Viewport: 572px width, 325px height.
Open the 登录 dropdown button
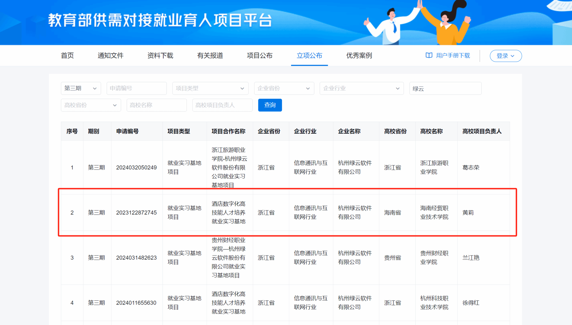(506, 56)
